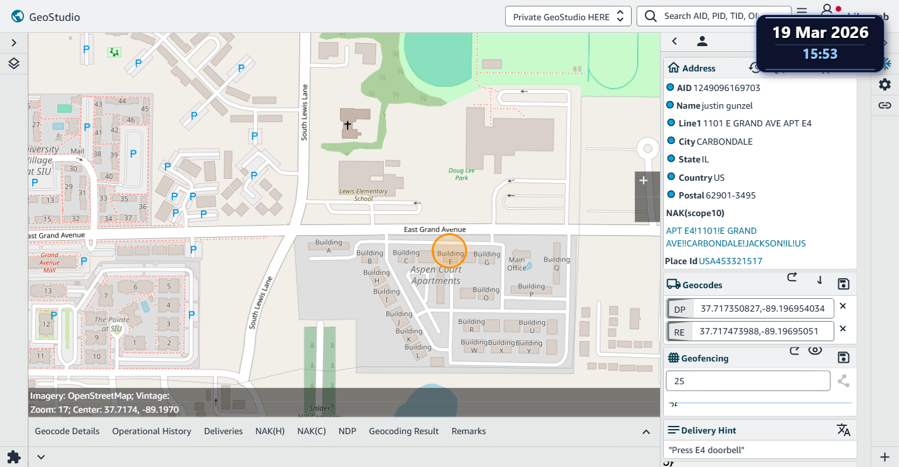The width and height of the screenshot is (899, 467).
Task: Click the orange marker on Building E
Action: tap(449, 250)
